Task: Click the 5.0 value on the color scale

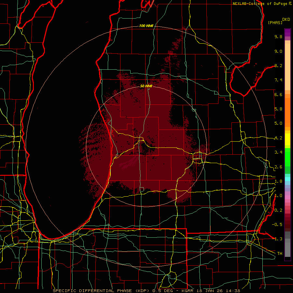Action: pyautogui.click(x=278, y=123)
